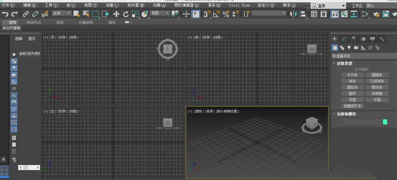Open the 登录 sign-in dropdown
This screenshot has width=397, height=180.
tap(328, 6)
